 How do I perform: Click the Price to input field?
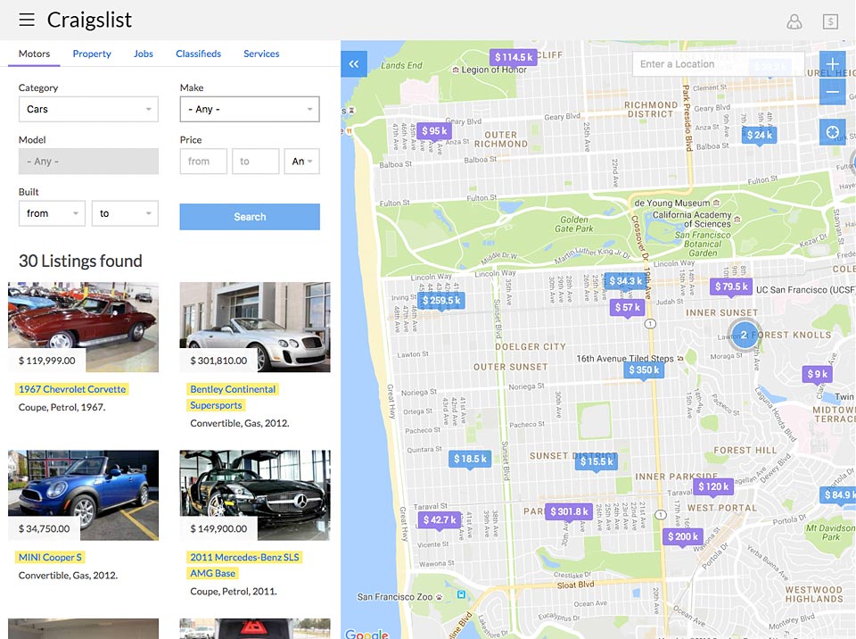[x=256, y=162]
